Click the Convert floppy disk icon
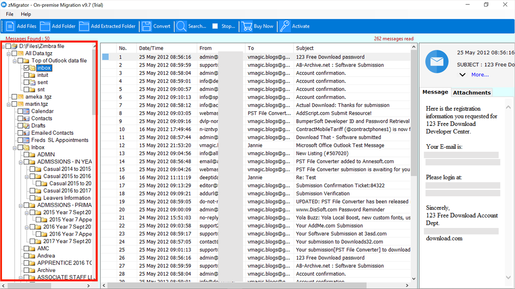Viewport: 515px width, 289px height. tap(146, 26)
